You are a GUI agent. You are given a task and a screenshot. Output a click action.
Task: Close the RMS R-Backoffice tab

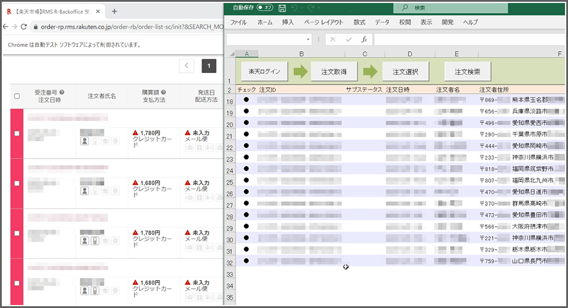coord(98,11)
